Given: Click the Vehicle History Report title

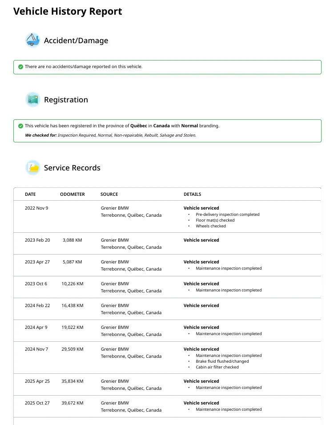Looking at the screenshot, I should (68, 12).
